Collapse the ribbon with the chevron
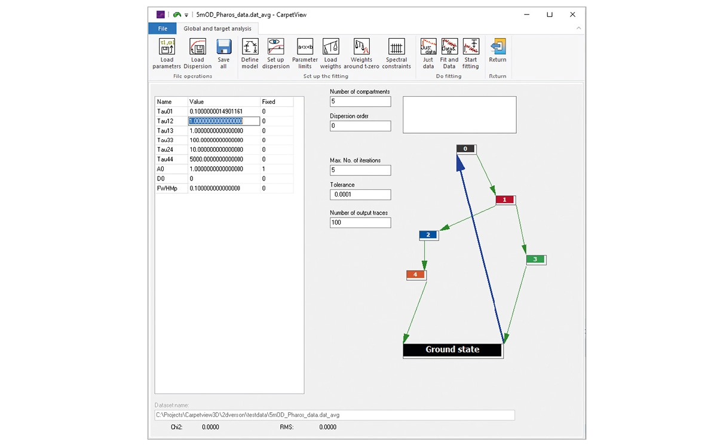This screenshot has height=448, width=717. (578, 29)
